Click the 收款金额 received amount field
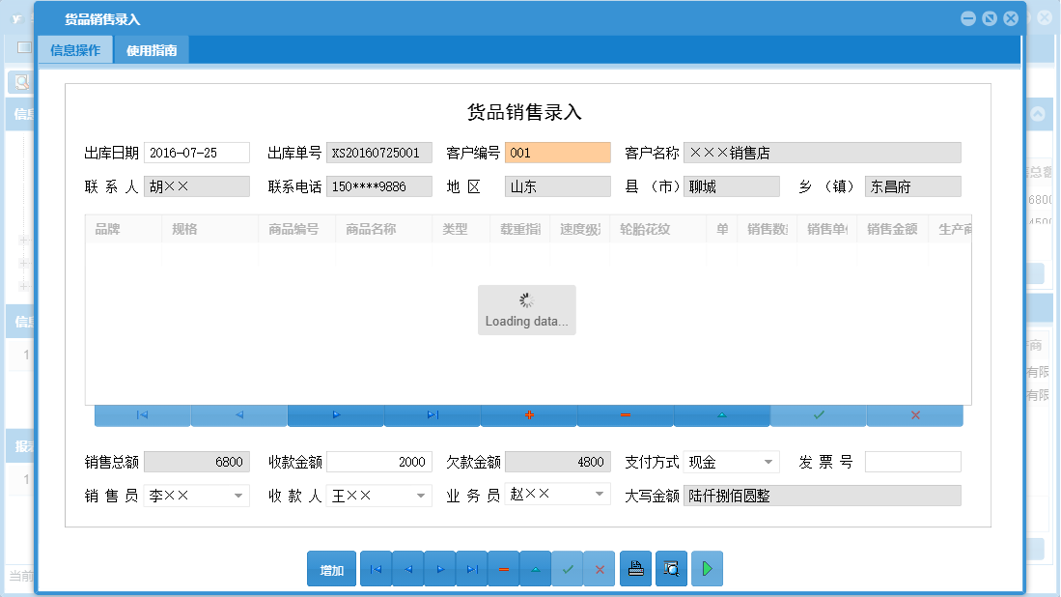Screen dimensions: 1061x597 [380, 462]
